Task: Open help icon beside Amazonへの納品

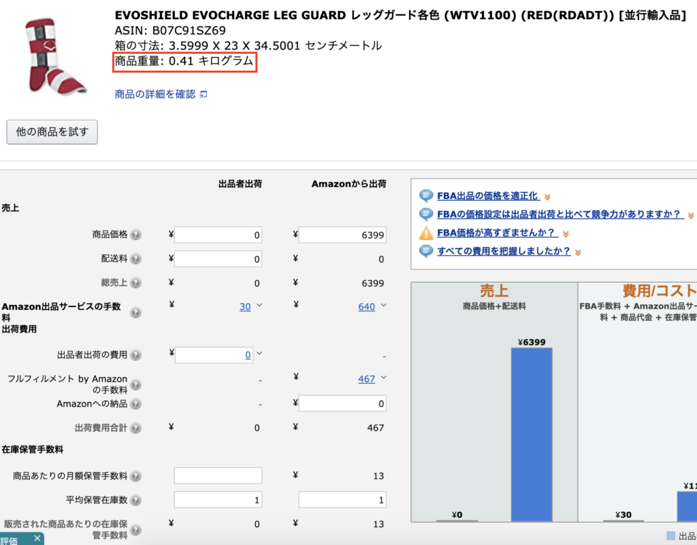Action: coord(135,403)
